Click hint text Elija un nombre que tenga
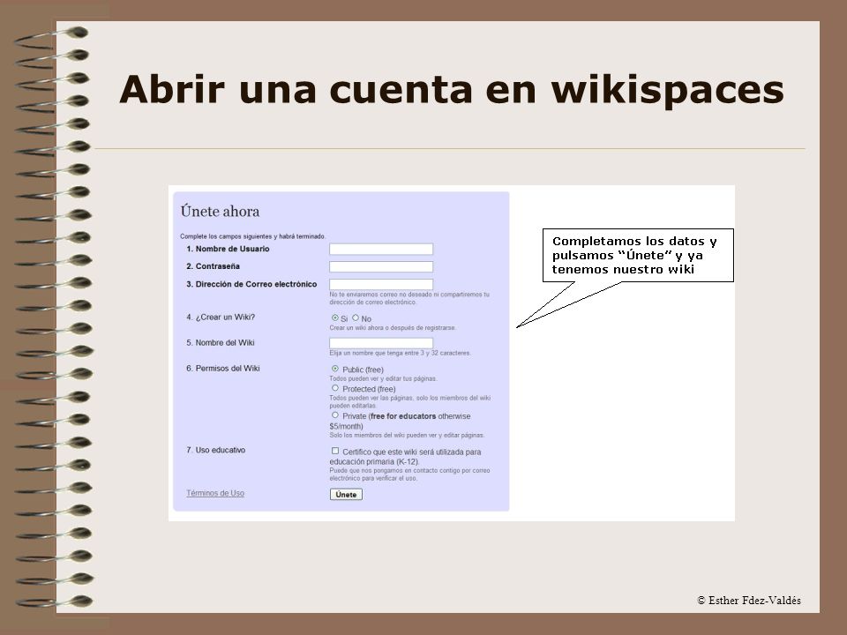The image size is (847, 635). point(401,353)
